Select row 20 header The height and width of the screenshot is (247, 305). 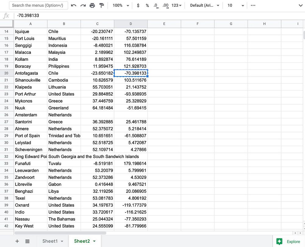click(6, 73)
